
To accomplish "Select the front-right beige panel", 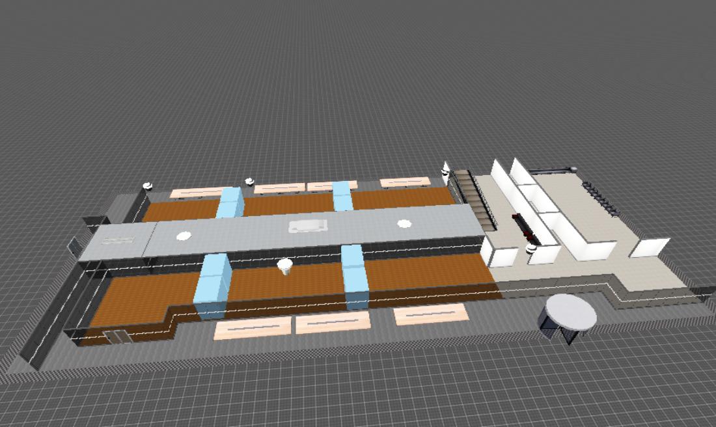I will [x=430, y=314].
